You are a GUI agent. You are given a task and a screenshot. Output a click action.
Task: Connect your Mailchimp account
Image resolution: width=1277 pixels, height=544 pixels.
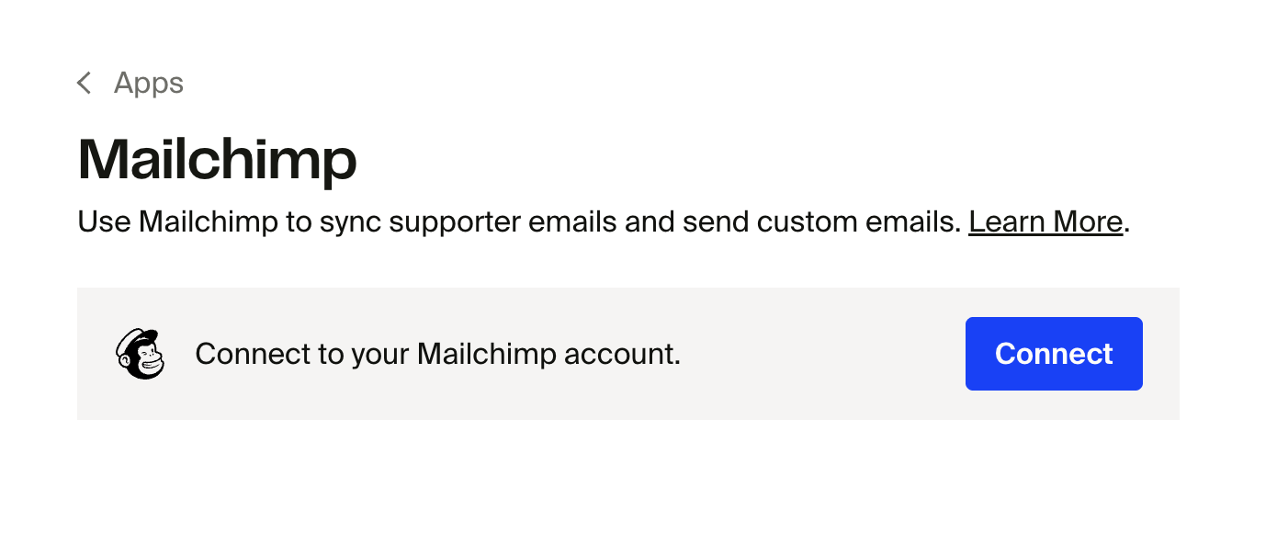1054,354
